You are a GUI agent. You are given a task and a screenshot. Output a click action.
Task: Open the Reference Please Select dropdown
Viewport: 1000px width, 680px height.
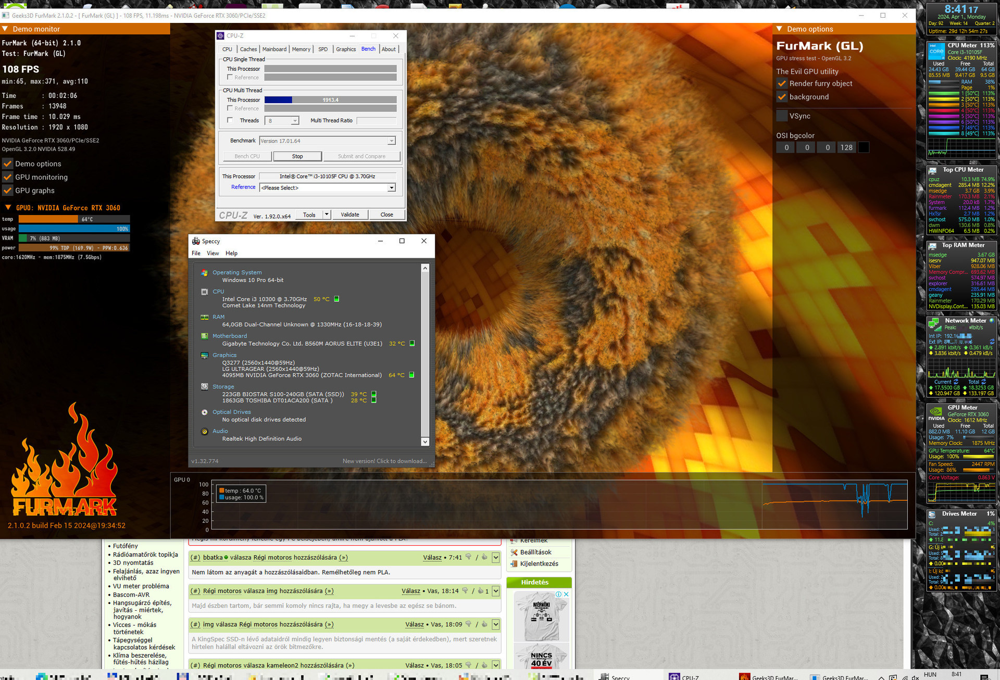coord(391,188)
